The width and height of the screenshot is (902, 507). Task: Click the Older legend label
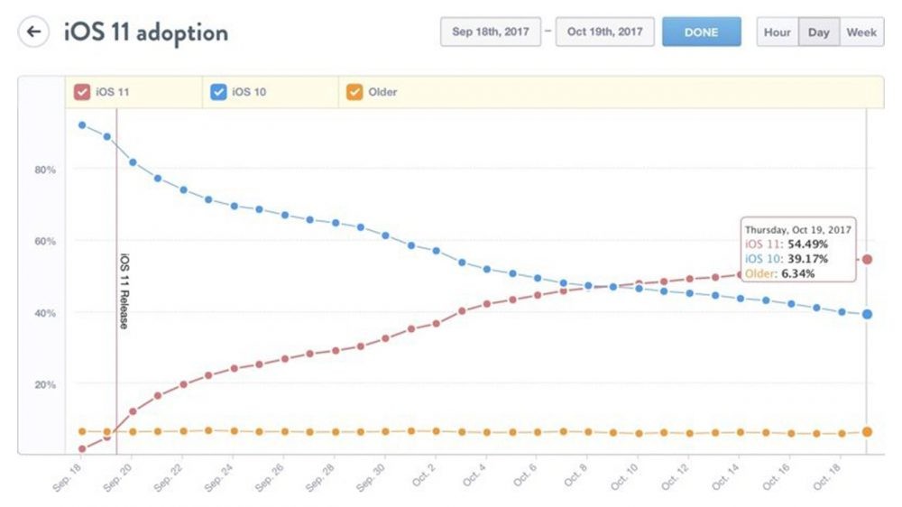point(382,92)
